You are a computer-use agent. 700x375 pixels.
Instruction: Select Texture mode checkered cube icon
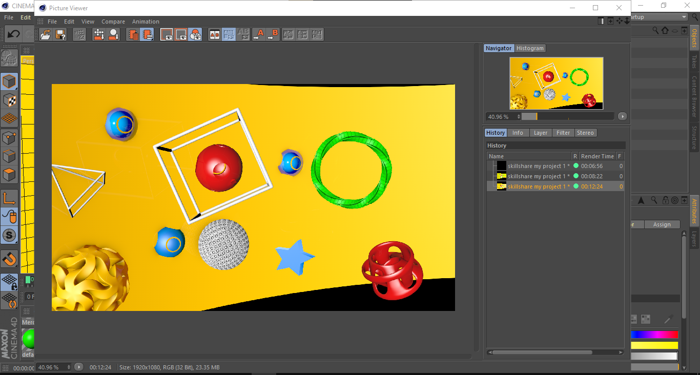point(9,100)
